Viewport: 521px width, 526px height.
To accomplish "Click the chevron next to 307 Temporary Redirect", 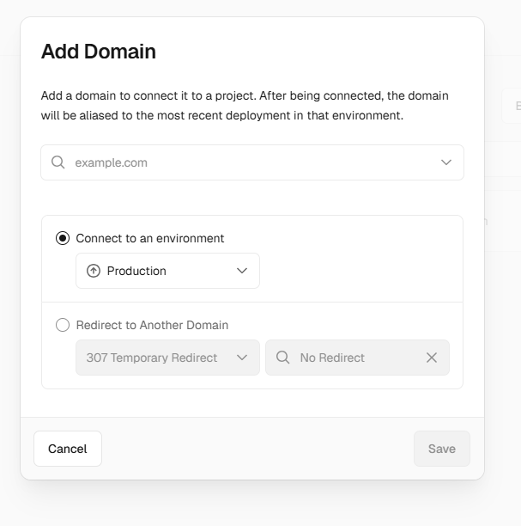I will pos(242,358).
